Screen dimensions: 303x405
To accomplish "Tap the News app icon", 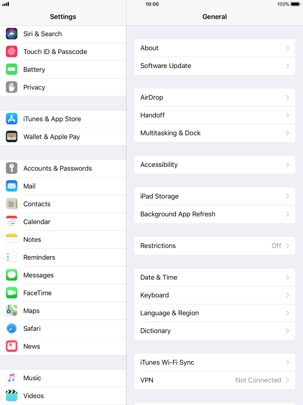I will pos(12,346).
